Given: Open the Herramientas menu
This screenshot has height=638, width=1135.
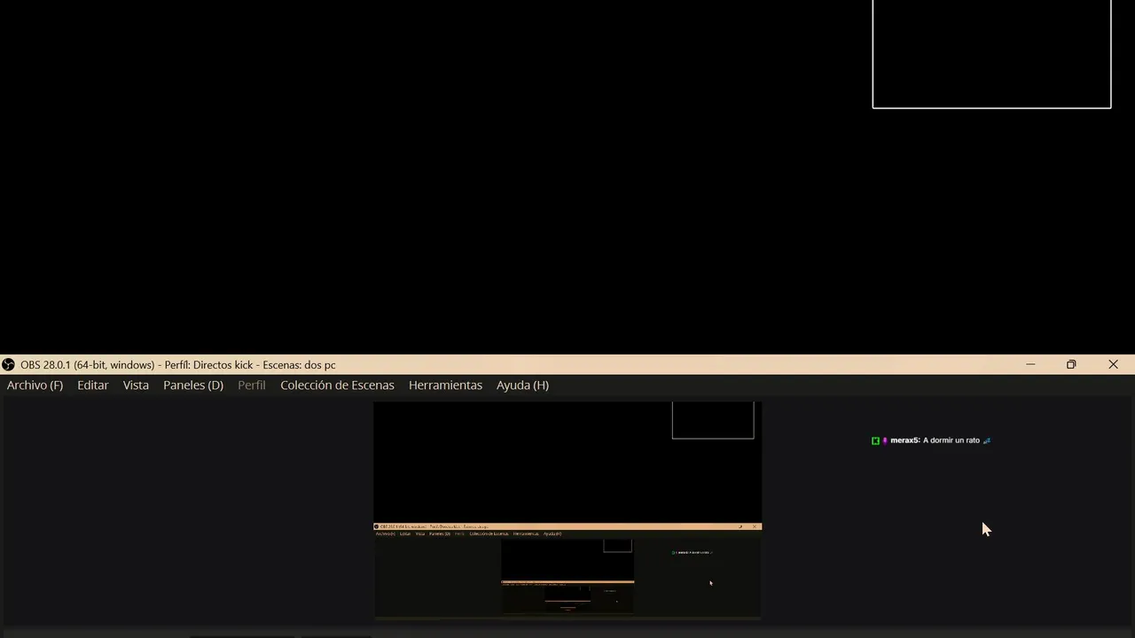Looking at the screenshot, I should (445, 385).
